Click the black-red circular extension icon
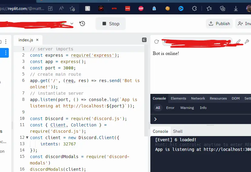The image size is (251, 172). [101, 8]
